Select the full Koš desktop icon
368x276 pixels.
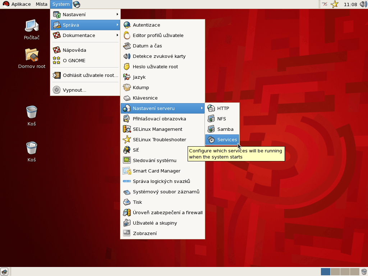point(32,152)
